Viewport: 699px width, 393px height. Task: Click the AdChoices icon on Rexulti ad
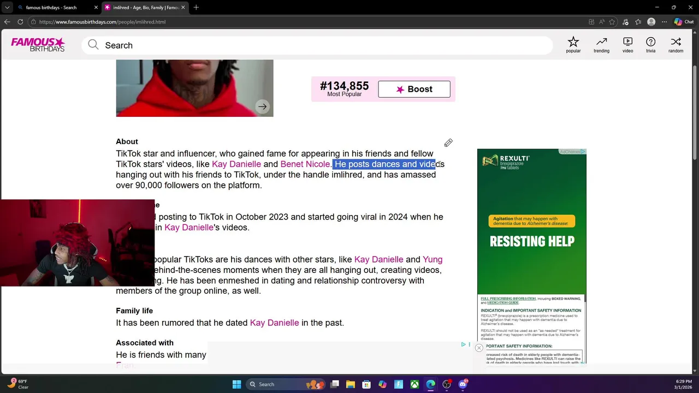pos(583,152)
